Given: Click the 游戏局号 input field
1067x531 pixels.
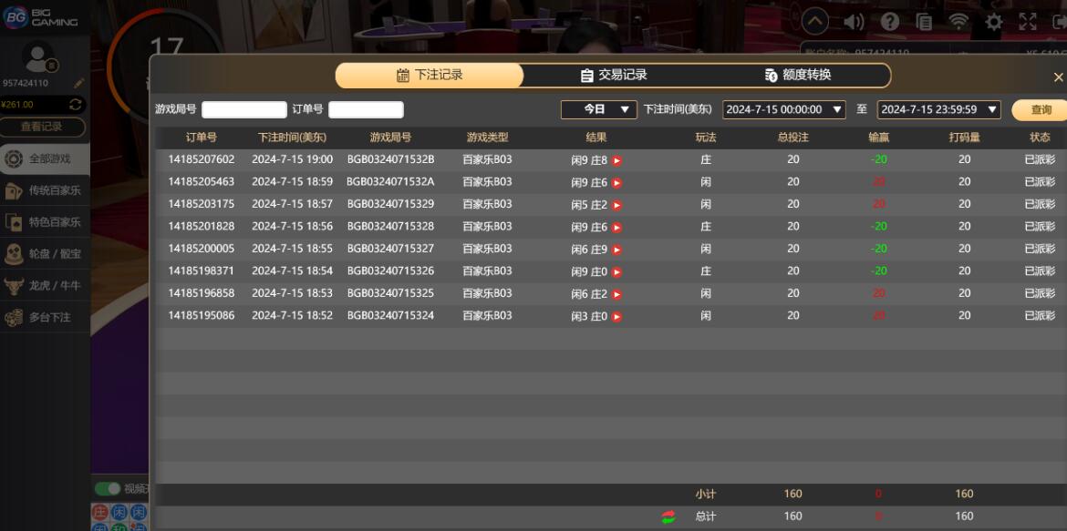Looking at the screenshot, I should pos(243,109).
